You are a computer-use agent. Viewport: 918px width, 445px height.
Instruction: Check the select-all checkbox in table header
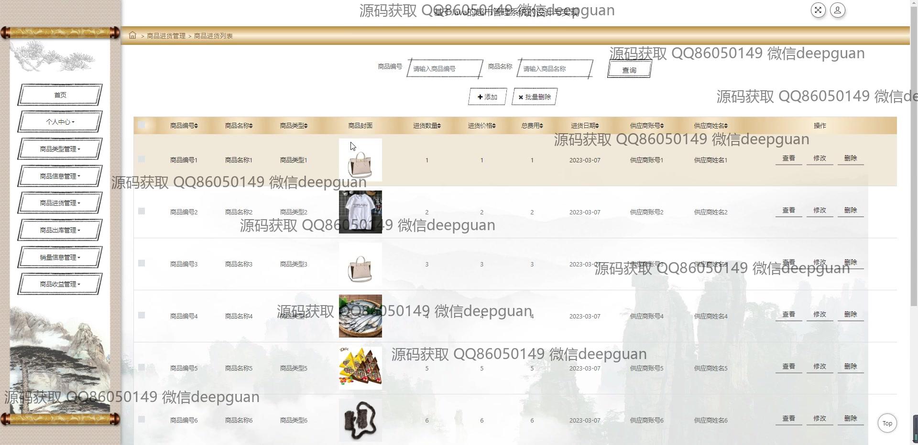(142, 125)
